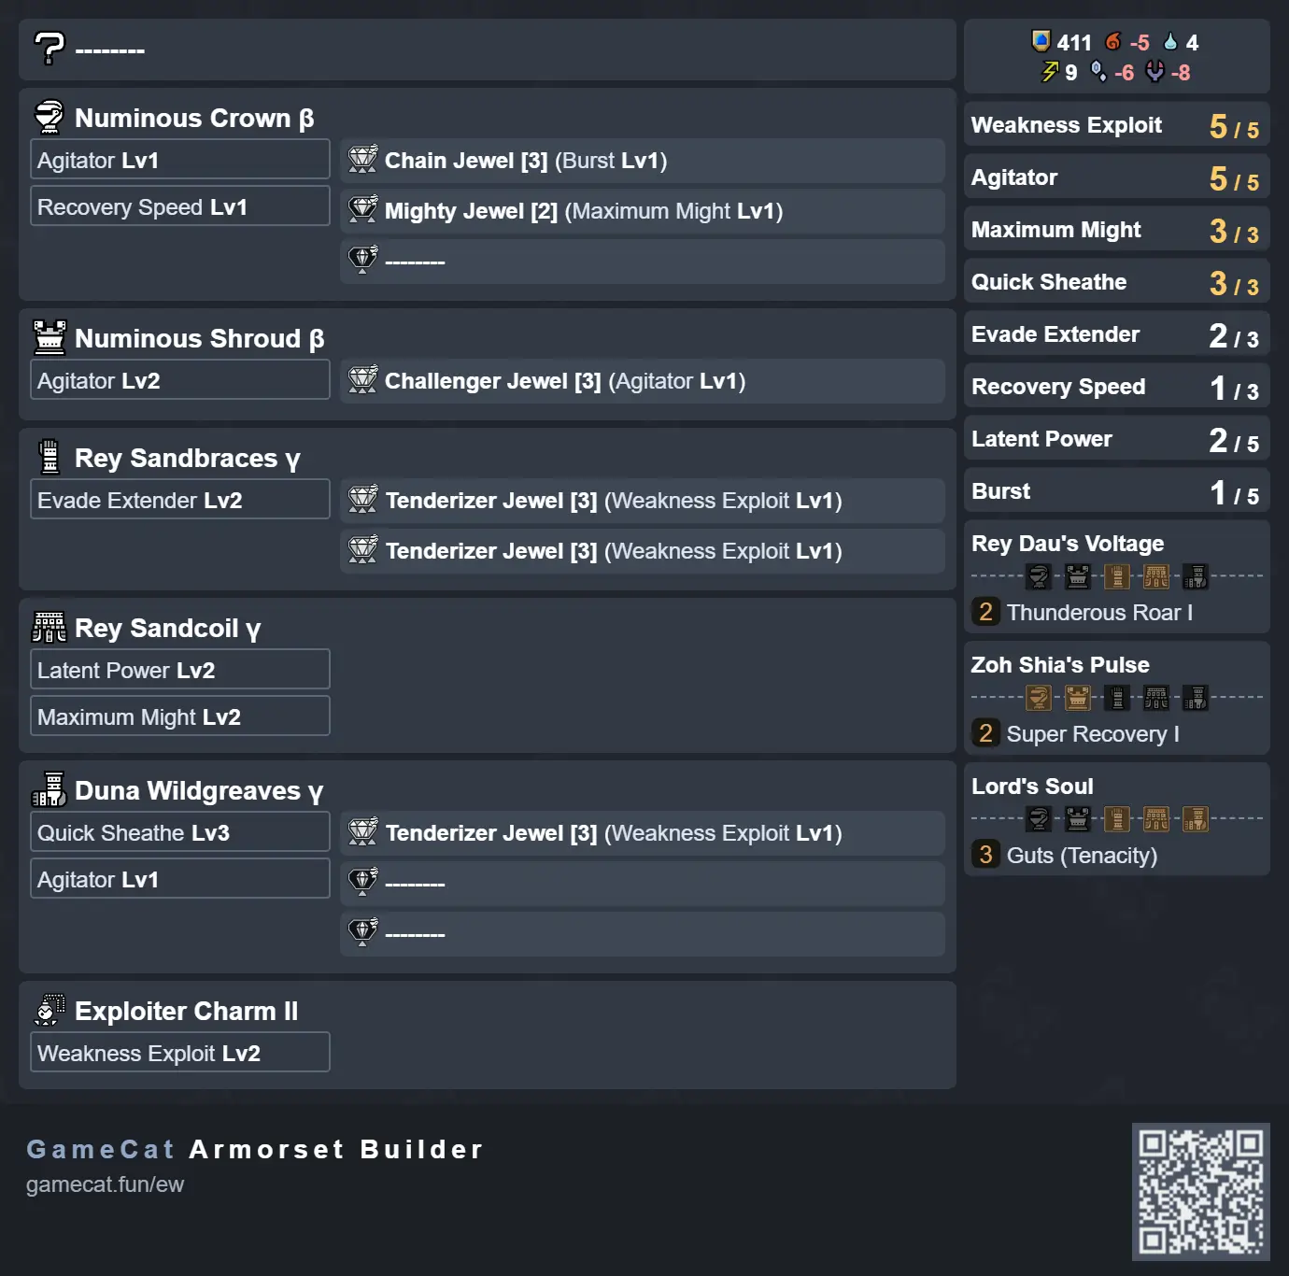Image resolution: width=1289 pixels, height=1276 pixels.
Task: Click the Weakness Exploit skill summary row
Action: (x=1116, y=125)
